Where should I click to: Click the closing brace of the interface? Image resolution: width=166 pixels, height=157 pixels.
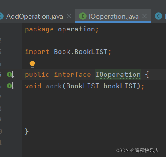coord(27,131)
